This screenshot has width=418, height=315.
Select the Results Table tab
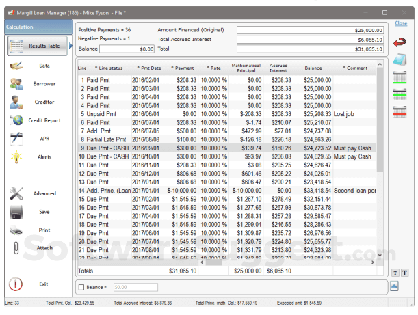[38, 46]
